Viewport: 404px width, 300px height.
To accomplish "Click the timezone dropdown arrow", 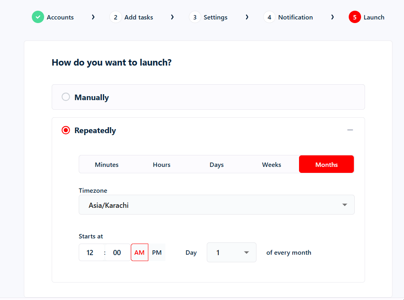I will [344, 205].
